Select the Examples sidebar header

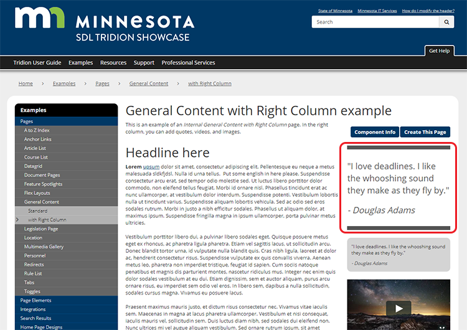pos(67,110)
